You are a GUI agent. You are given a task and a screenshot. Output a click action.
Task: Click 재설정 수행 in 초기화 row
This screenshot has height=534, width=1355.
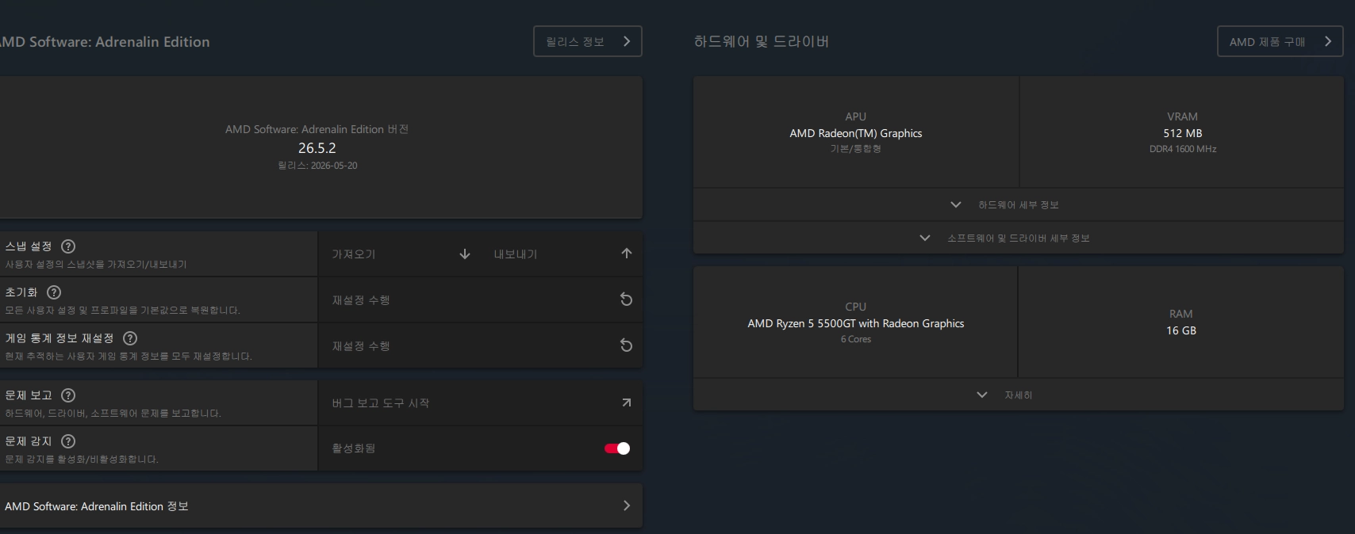pos(361,300)
